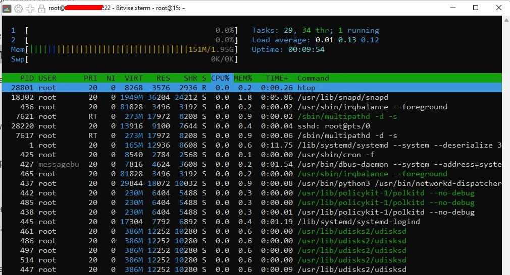This screenshot has height=275, width=510.
Task: Sort by the PID column header
Action: coord(27,78)
